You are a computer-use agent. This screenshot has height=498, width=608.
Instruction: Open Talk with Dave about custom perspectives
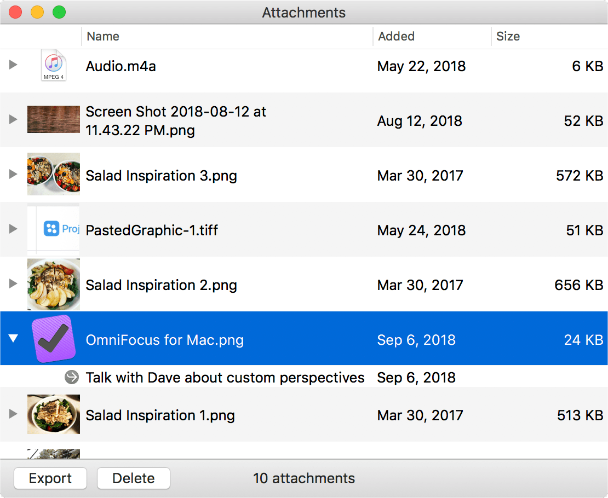pyautogui.click(x=225, y=378)
